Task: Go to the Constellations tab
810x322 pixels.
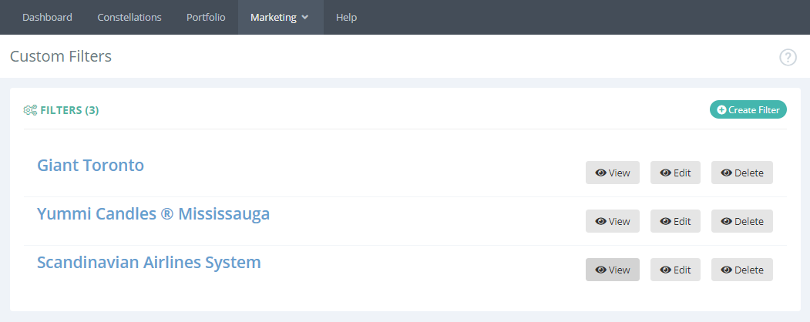Action: click(x=129, y=17)
